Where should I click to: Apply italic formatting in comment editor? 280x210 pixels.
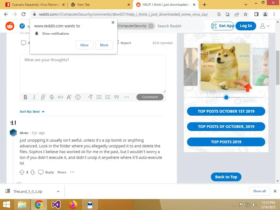(x=34, y=97)
